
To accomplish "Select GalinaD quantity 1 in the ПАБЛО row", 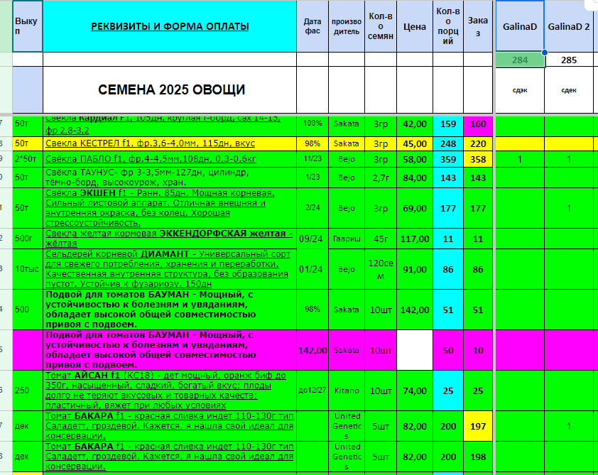I will [x=520, y=159].
